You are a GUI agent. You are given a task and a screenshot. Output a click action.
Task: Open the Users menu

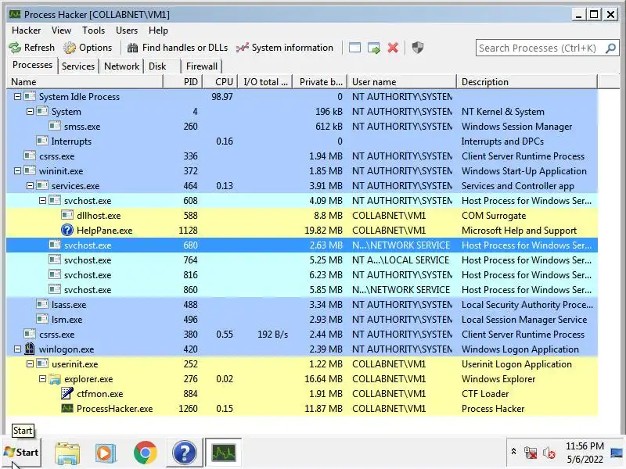[127, 30]
